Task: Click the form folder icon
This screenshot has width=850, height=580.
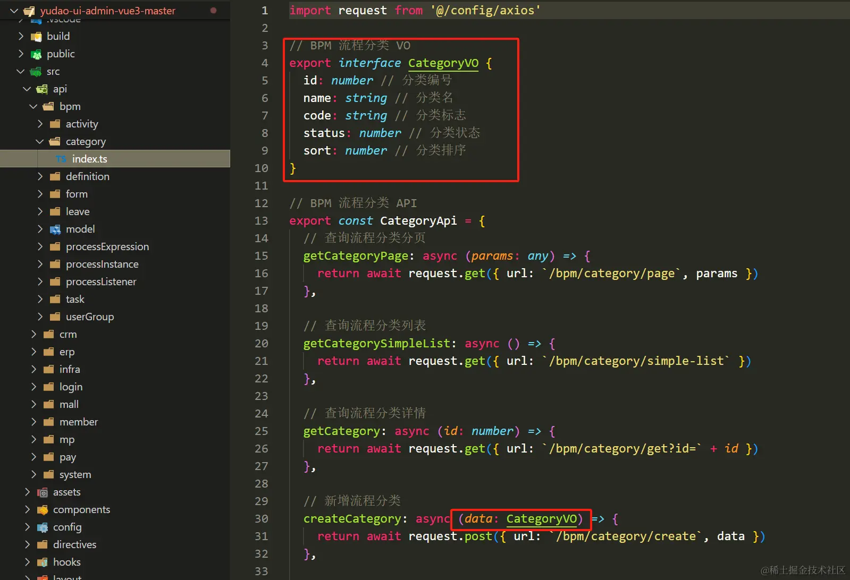Action: tap(55, 194)
